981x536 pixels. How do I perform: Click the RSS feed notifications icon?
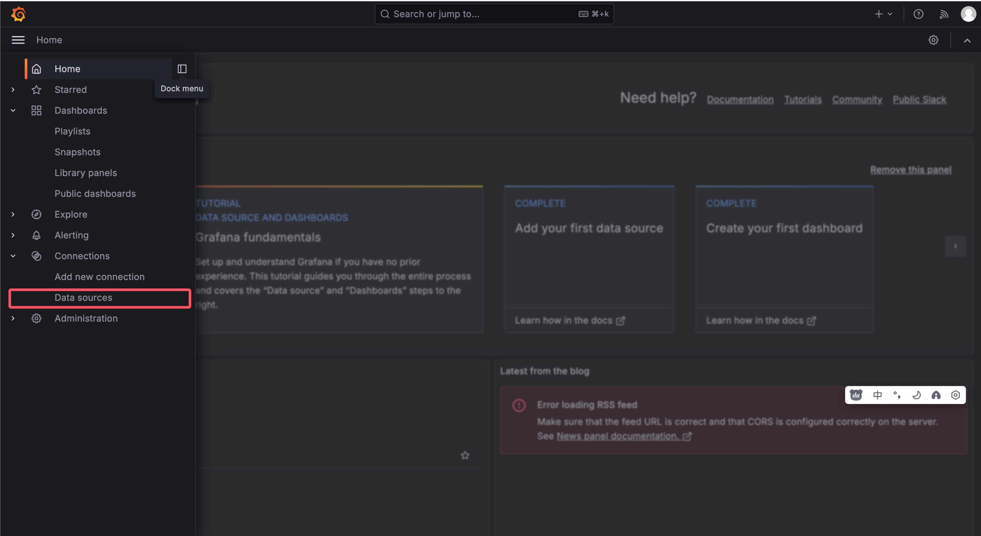(943, 13)
